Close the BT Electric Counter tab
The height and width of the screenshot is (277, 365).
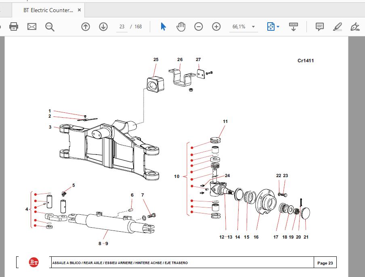(79, 10)
